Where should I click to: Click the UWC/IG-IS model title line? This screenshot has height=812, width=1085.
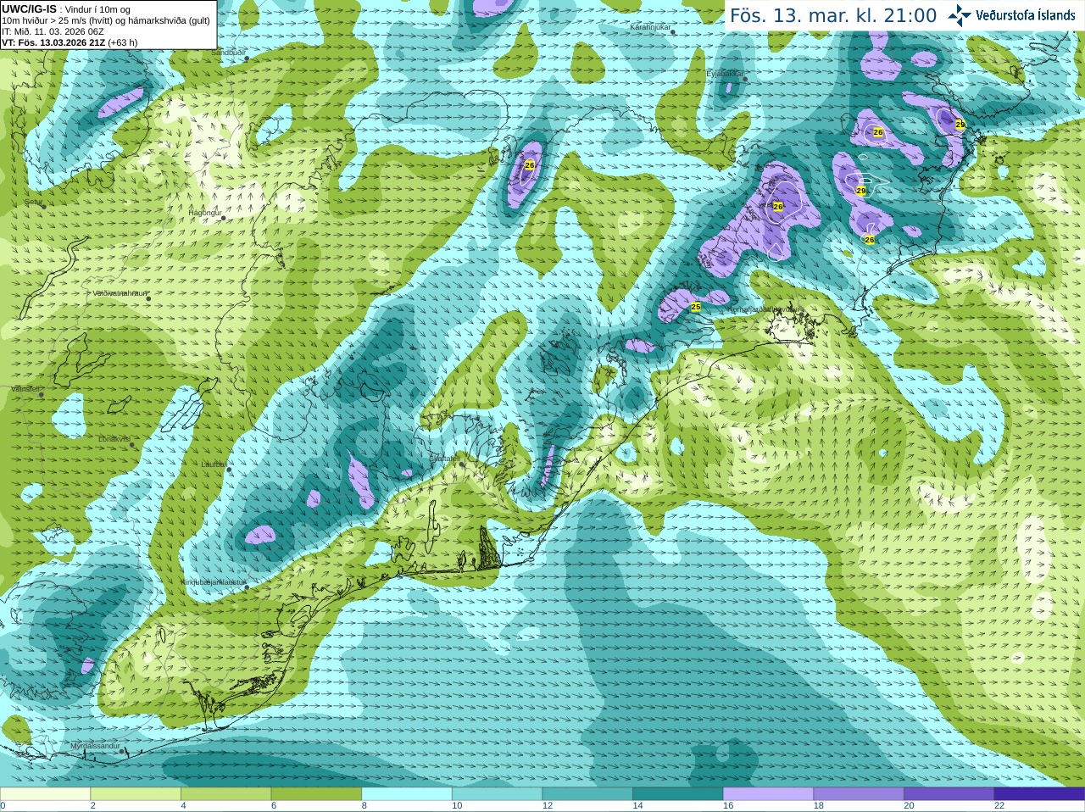pos(66,9)
